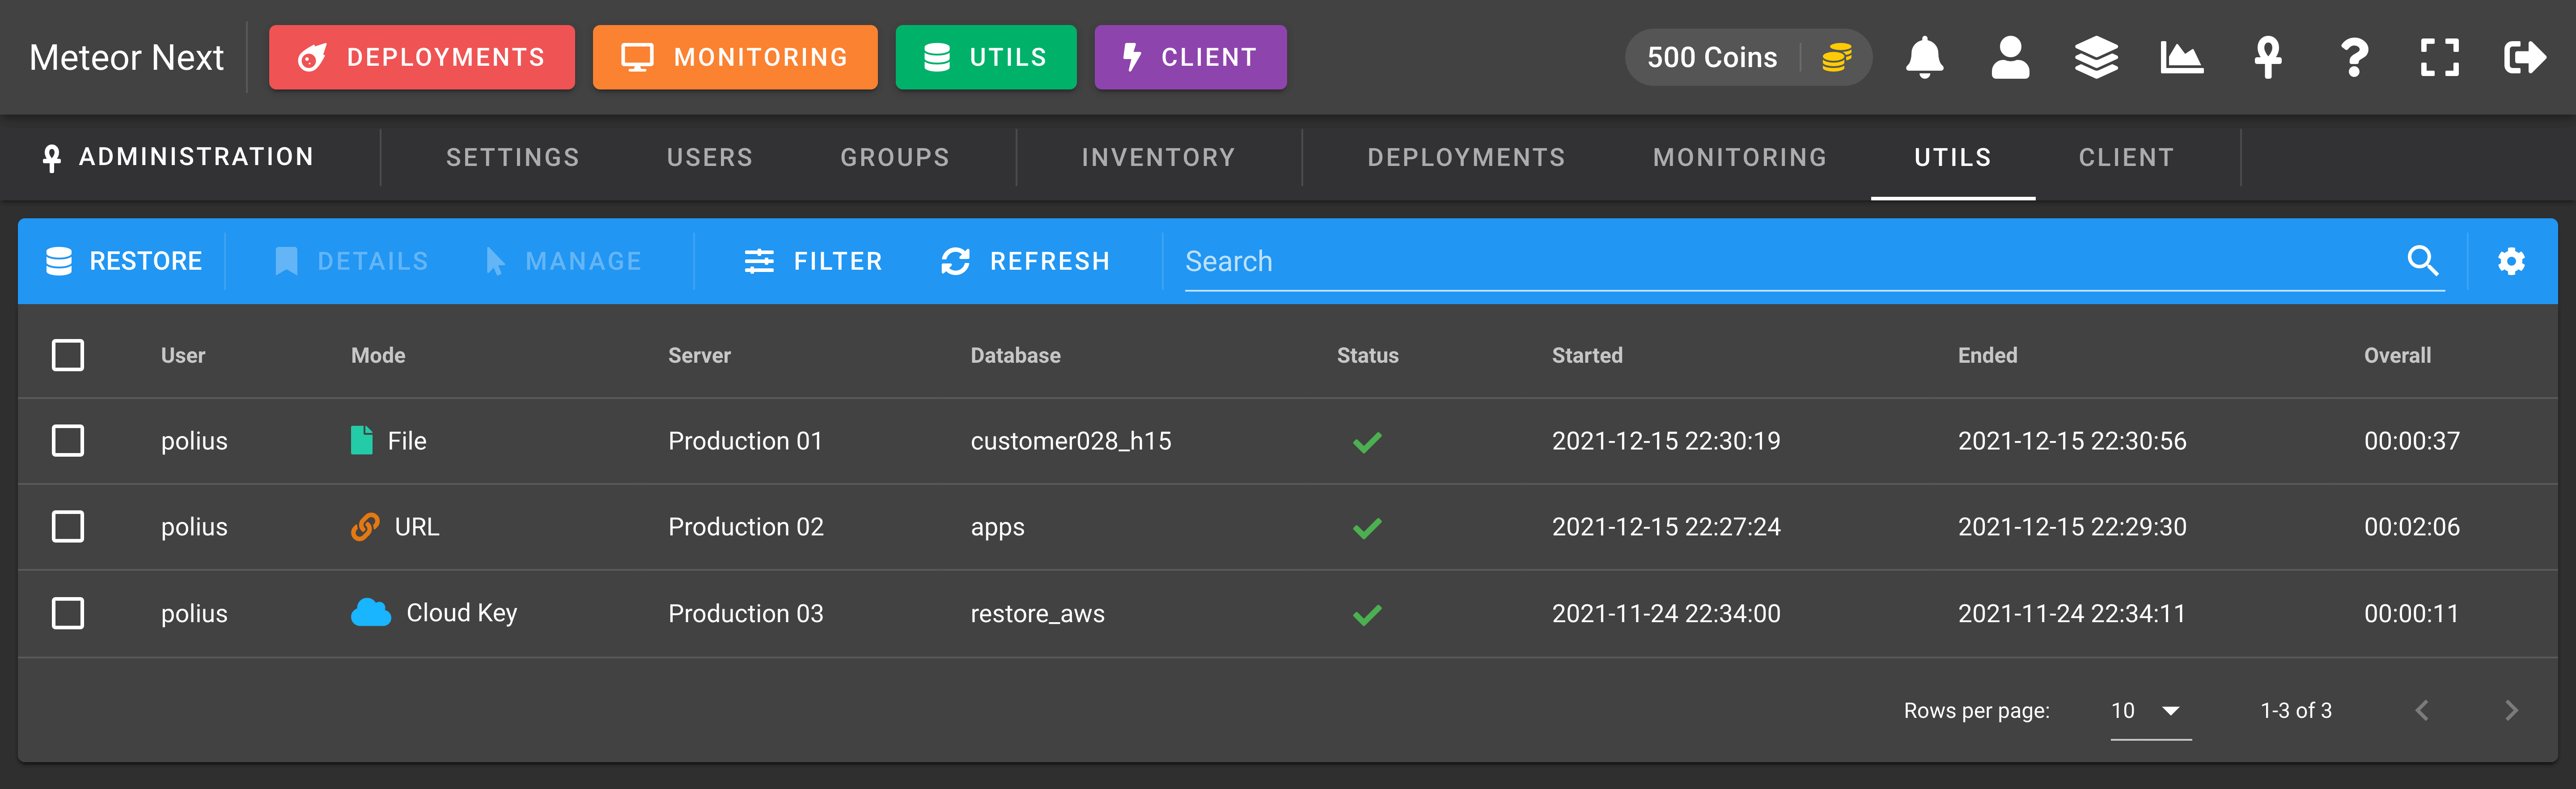
Task: Click the layers stack icon in header
Action: click(x=2096, y=57)
